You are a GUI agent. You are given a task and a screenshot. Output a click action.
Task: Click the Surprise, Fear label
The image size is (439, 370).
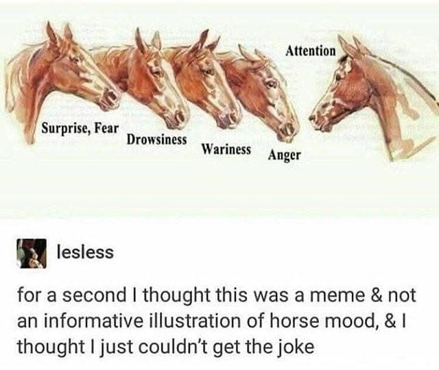tap(80, 129)
